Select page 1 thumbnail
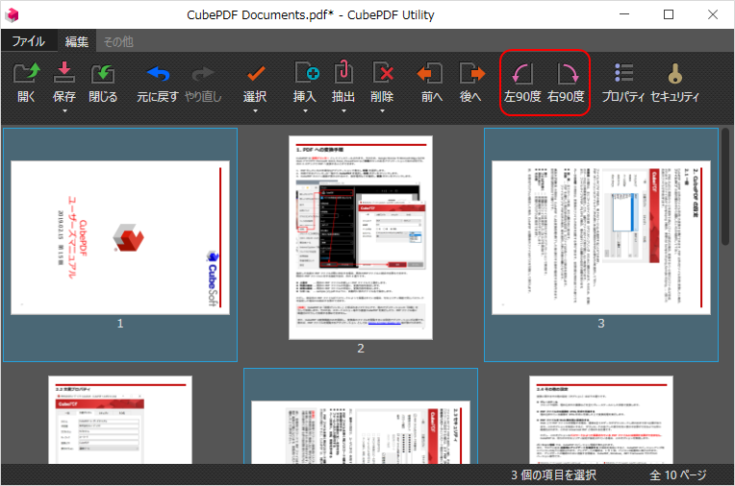 click(x=120, y=238)
